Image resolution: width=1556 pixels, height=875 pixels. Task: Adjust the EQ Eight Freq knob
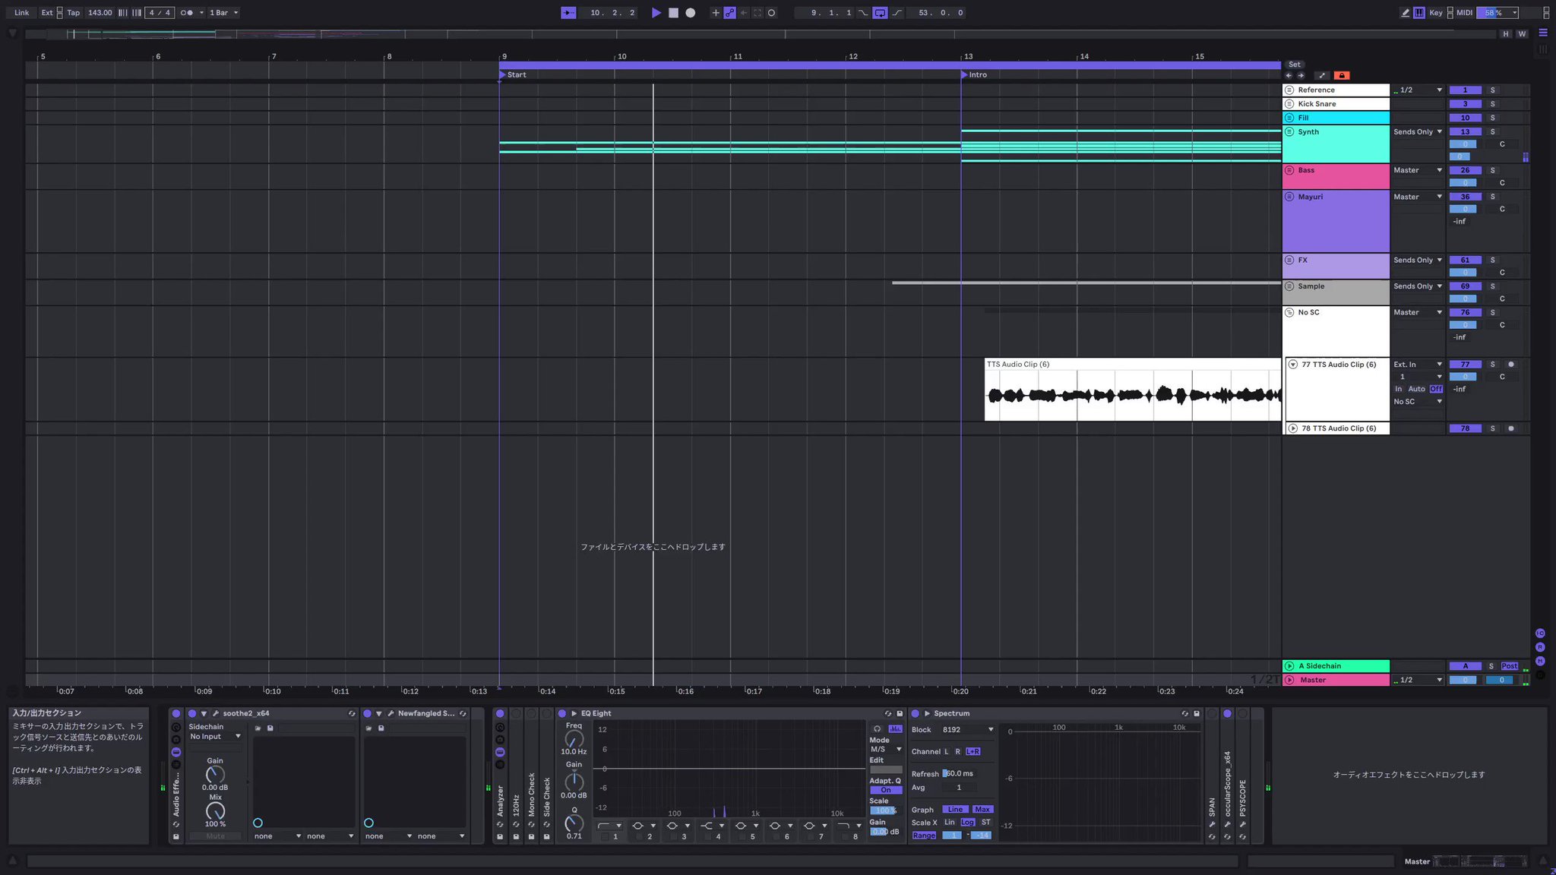[x=574, y=739]
